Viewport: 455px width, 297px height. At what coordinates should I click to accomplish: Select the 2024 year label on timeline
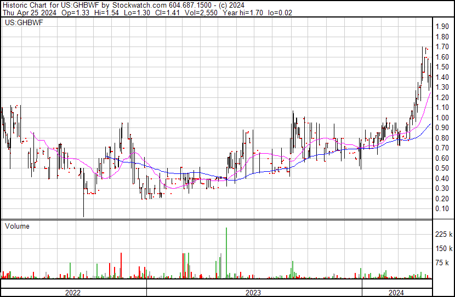(396, 293)
